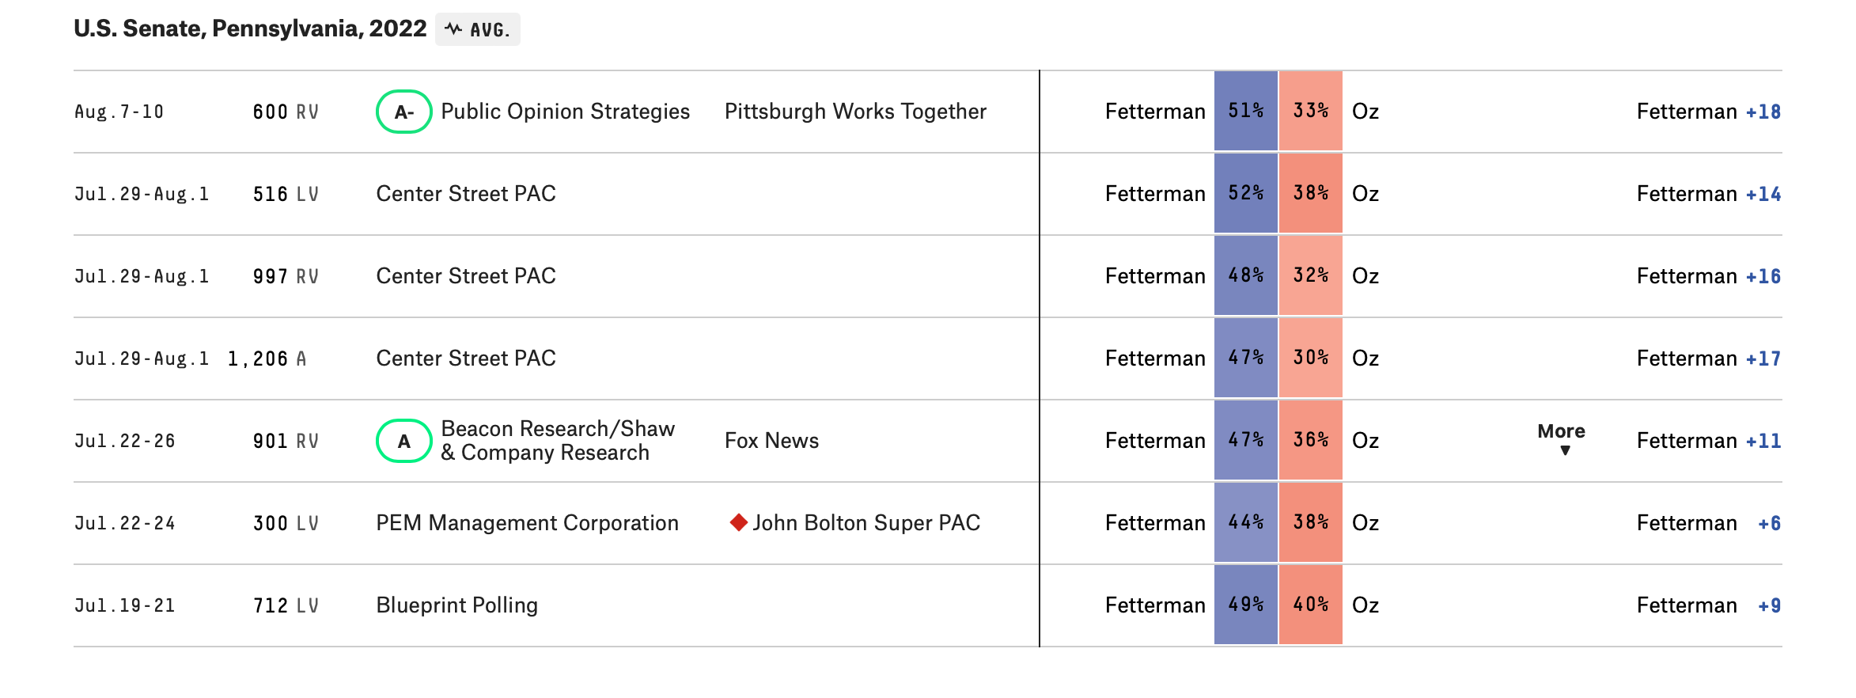The image size is (1856, 698).
Task: Open PEM Management Corporation poll
Action: tap(527, 523)
